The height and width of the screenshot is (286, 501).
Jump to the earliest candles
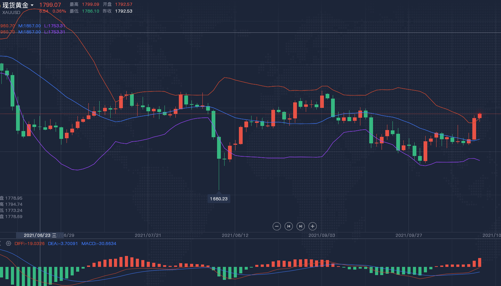click(x=289, y=226)
